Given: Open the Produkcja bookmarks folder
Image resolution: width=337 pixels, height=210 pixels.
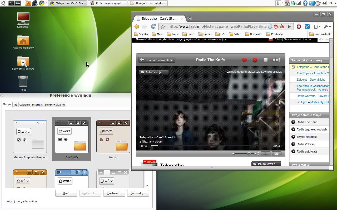Looking at the screenshot, I should coord(275,34).
